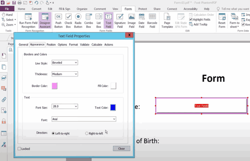This screenshot has height=161, width=250.
Task: Click the Text Field0 form field
Action: 201,106
